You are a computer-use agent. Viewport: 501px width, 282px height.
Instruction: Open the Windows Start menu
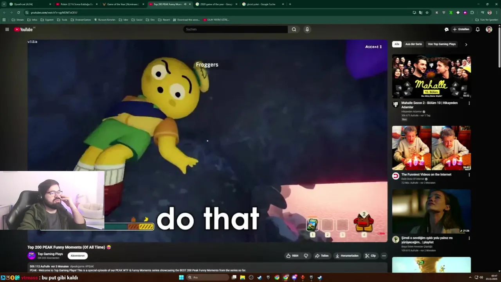(x=181, y=278)
